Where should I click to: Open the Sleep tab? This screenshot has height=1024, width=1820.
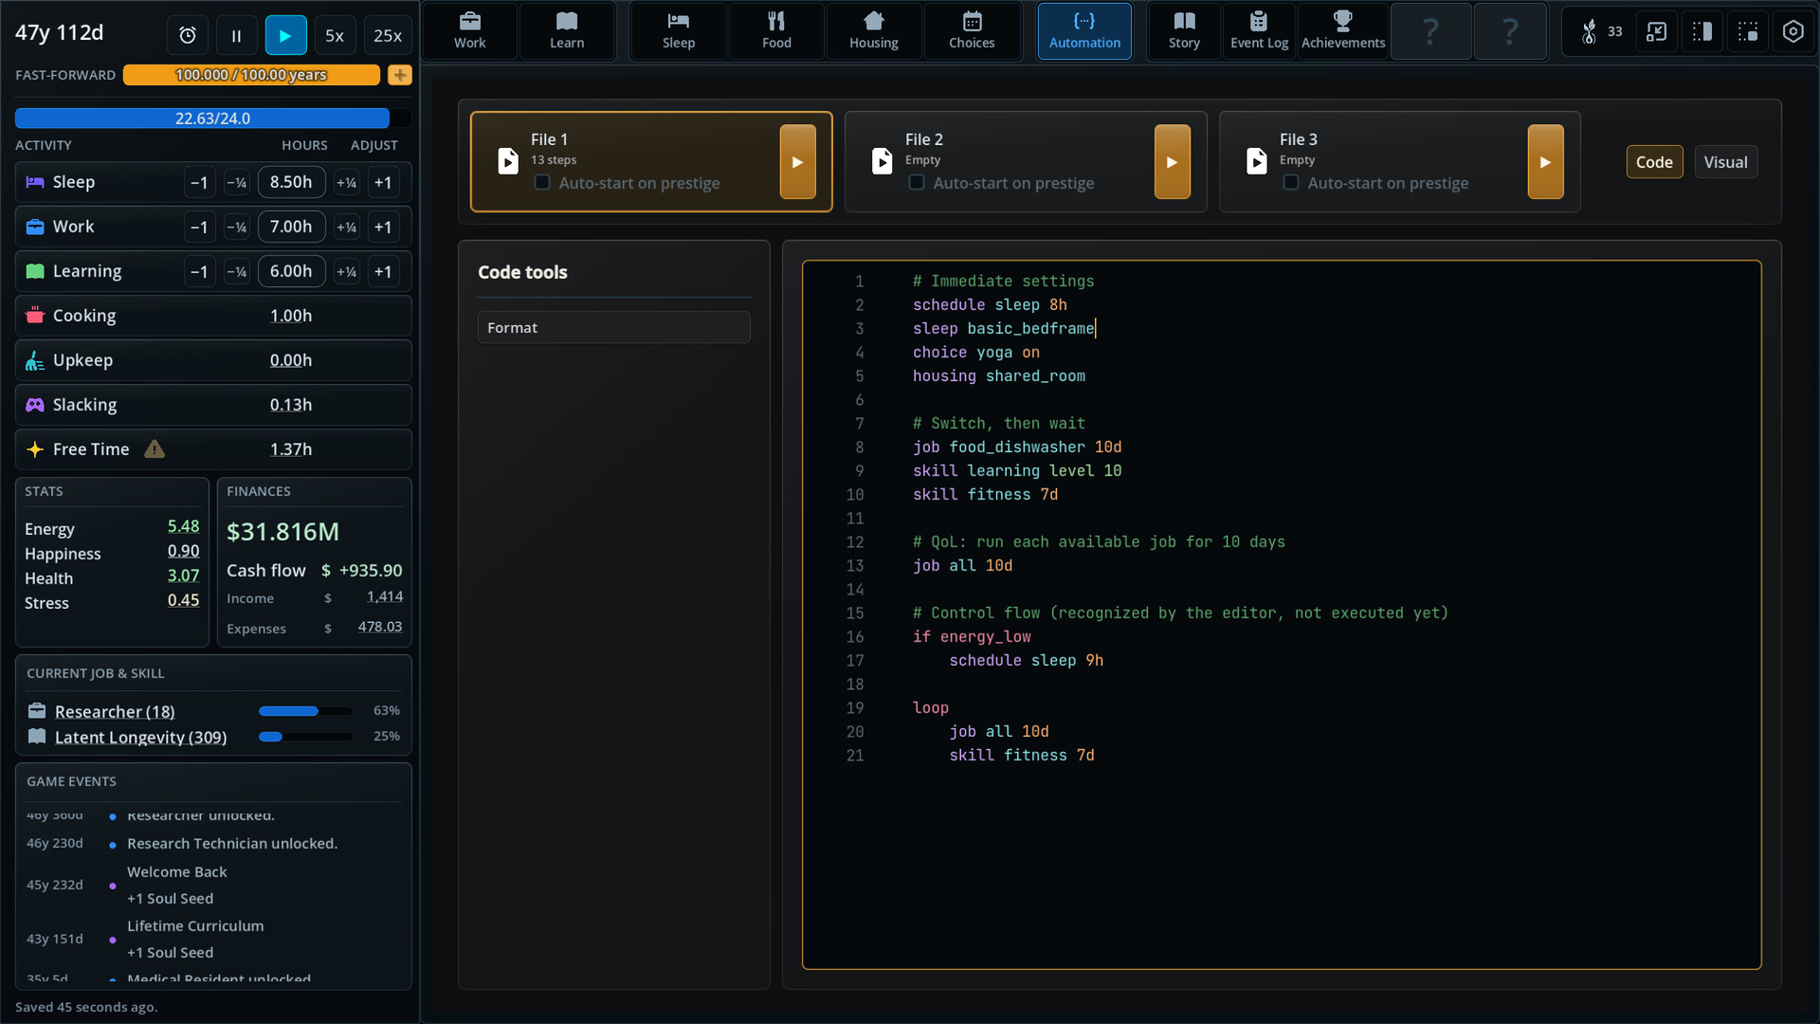tap(679, 31)
